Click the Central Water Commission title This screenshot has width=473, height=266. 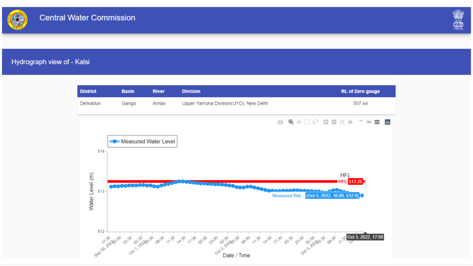coord(87,18)
